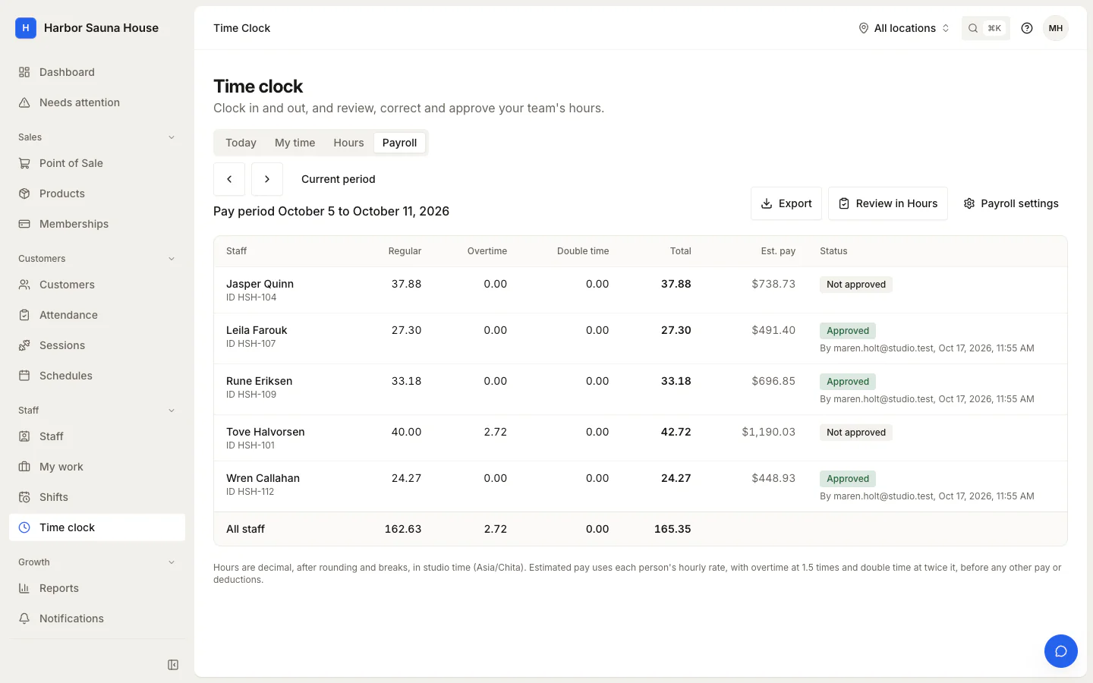Open Attendance in the sidebar
1093x683 pixels.
coord(97,315)
